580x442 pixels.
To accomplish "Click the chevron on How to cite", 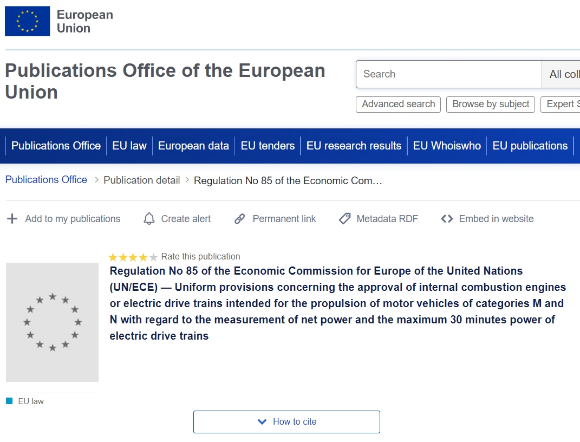I will click(x=262, y=422).
